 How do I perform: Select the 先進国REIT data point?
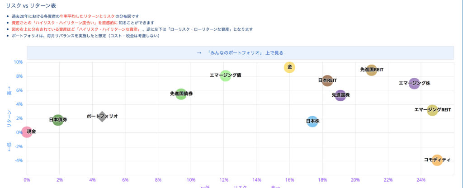372,70
